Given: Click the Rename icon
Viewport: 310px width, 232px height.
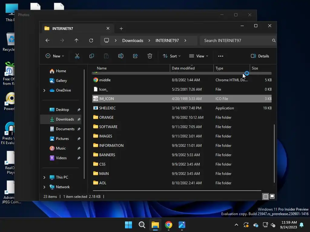Looking at the screenshot, I should point(121,56).
